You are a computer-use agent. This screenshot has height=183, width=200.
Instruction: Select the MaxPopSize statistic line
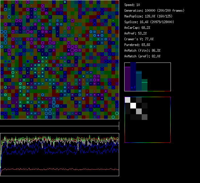pyautogui.click(x=149, y=16)
